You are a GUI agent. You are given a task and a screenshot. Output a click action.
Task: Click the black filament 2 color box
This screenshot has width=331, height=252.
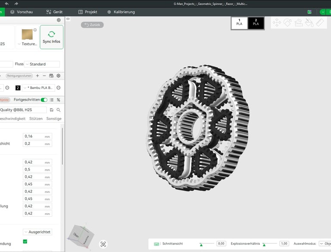(18, 88)
